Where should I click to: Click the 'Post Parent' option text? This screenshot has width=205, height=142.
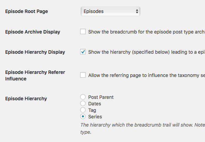101,97
